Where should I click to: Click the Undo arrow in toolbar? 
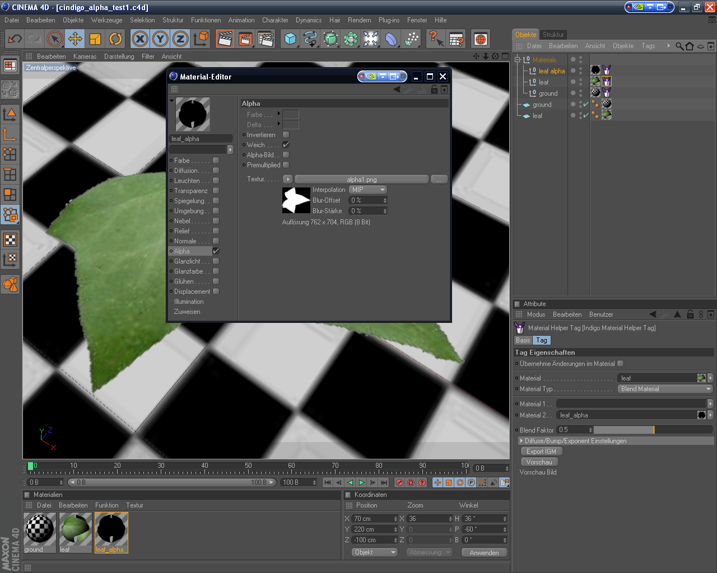tap(15, 39)
